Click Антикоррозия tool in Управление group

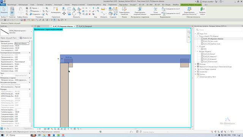56,10
